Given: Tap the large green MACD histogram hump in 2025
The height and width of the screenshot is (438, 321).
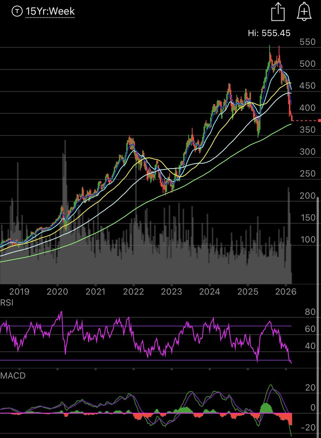Looking at the screenshot, I should click(267, 408).
